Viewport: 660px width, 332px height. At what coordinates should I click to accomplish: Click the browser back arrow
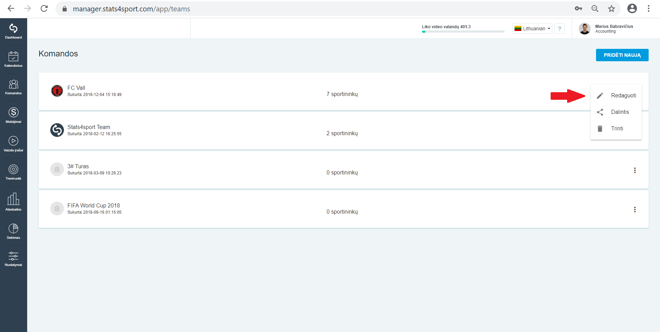[x=11, y=9]
